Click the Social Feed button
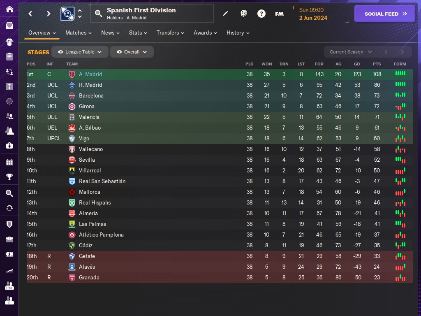 [386, 14]
